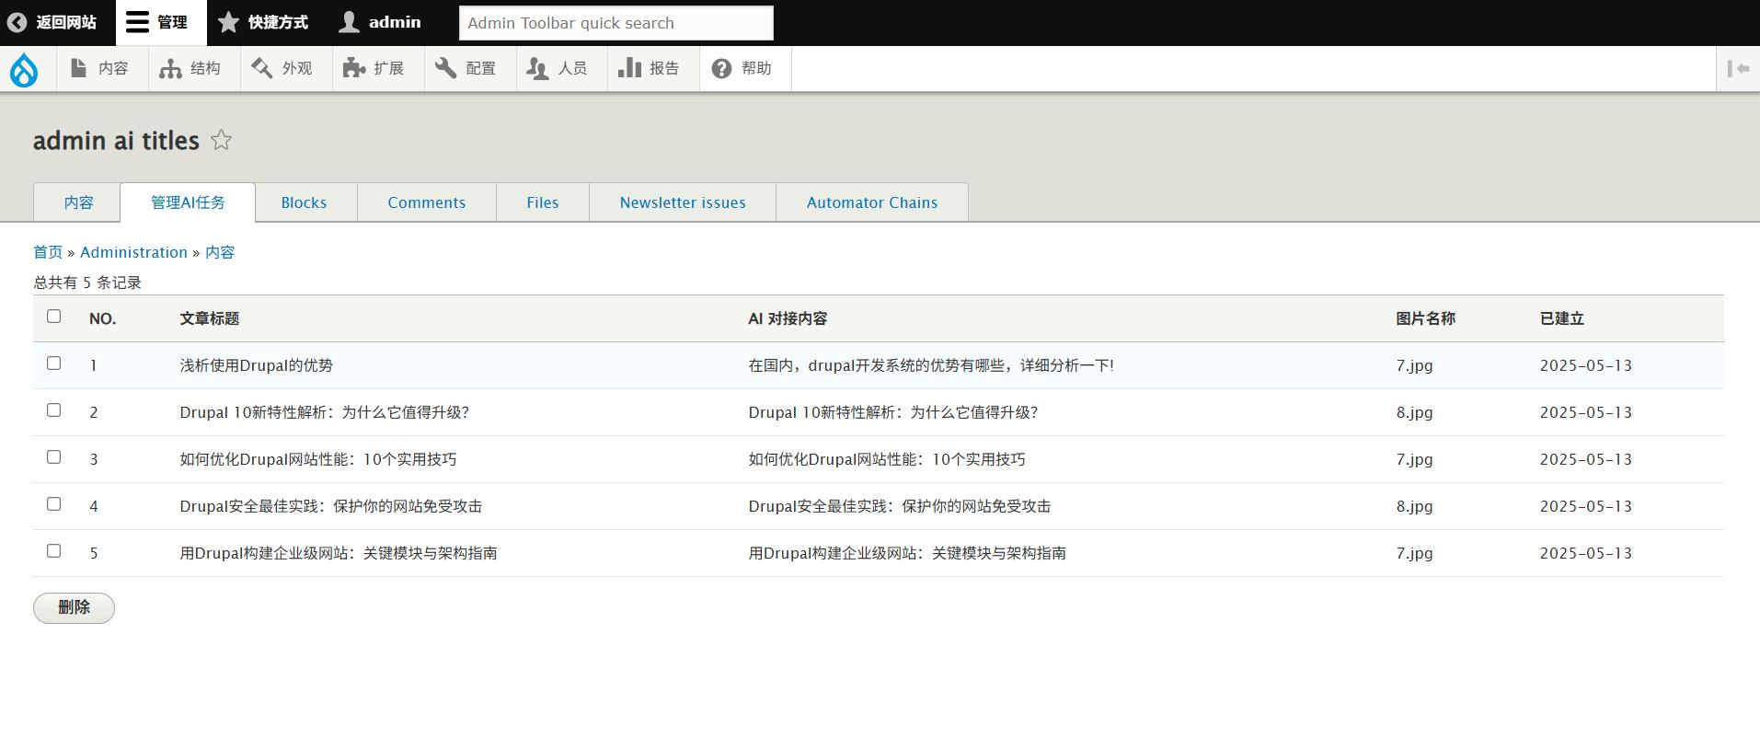Open the admin user account menu

click(380, 22)
